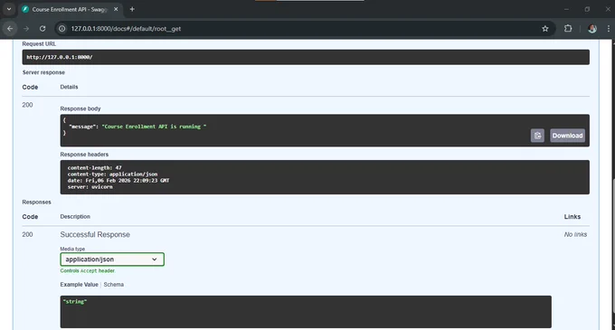View site information icon in address bar
The image size is (615, 330).
pyautogui.click(x=62, y=29)
